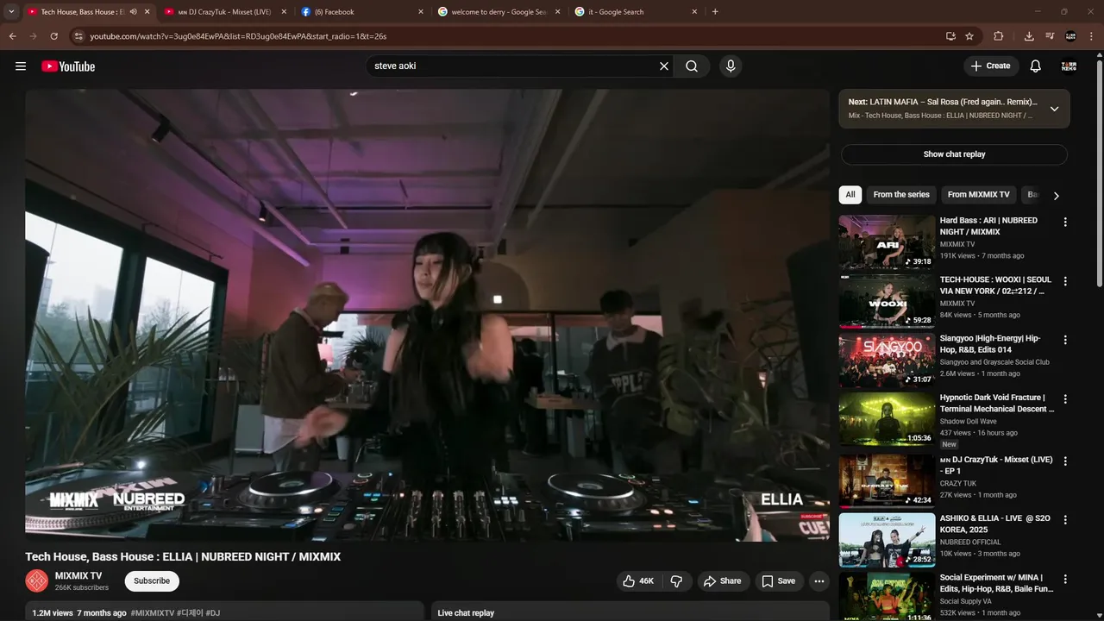Expand the Next playlist panel chevron
Screen dimensions: 1104x621
[x=1054, y=109]
